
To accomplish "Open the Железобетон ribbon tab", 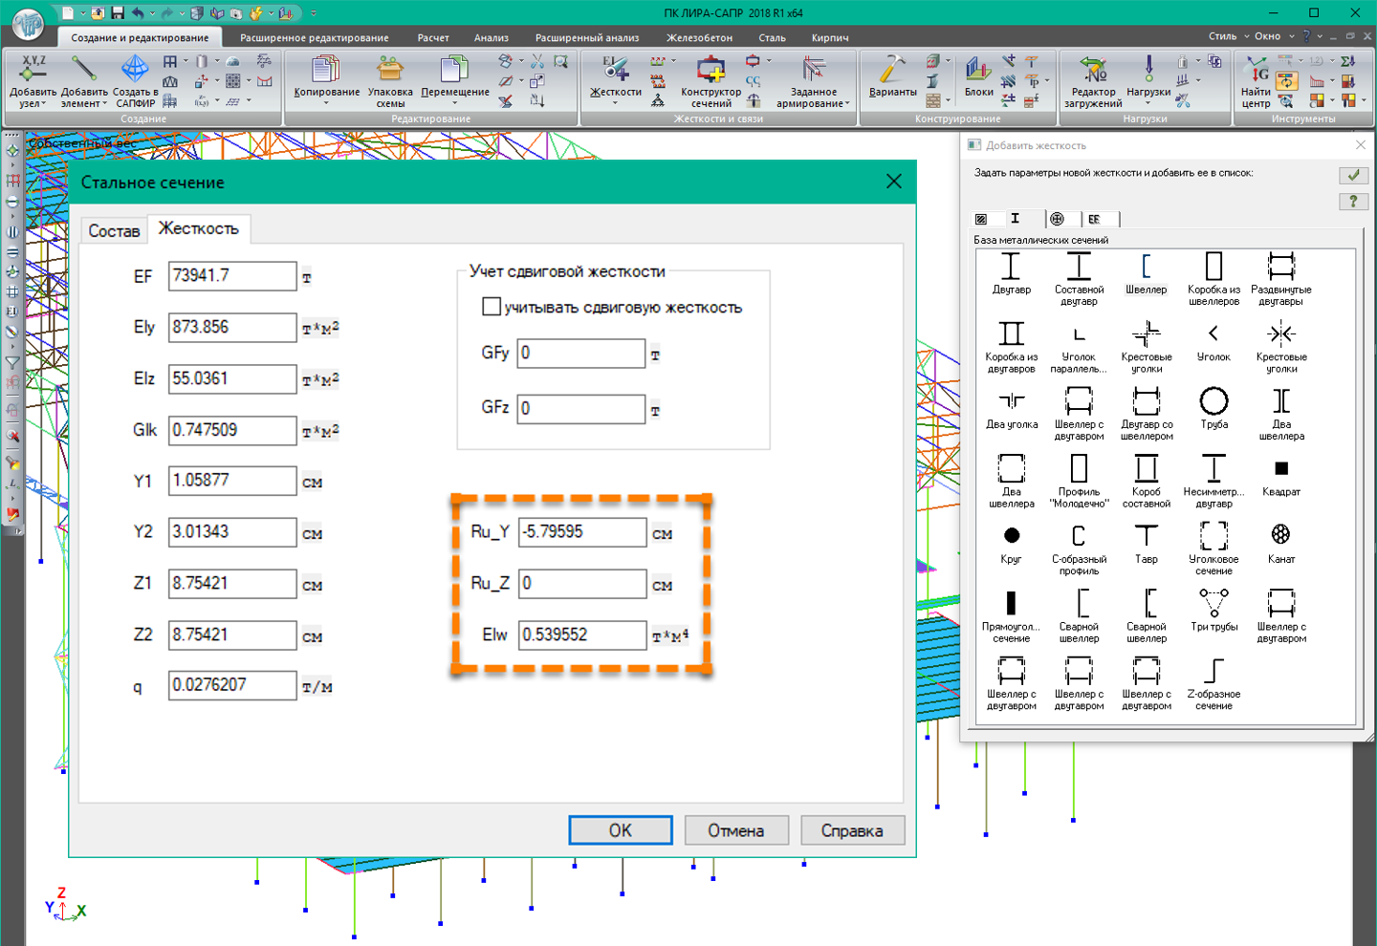I will tap(699, 37).
